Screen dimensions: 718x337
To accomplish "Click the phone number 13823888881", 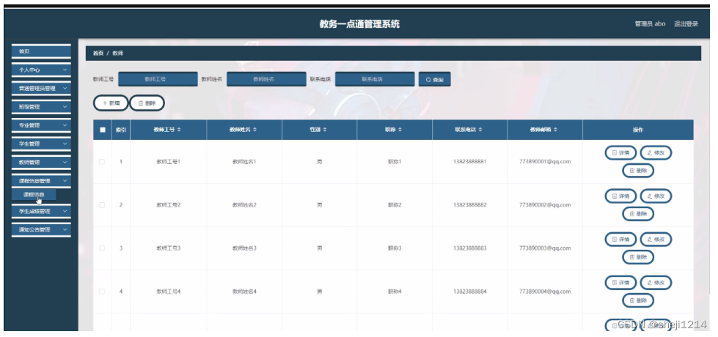I will click(470, 162).
